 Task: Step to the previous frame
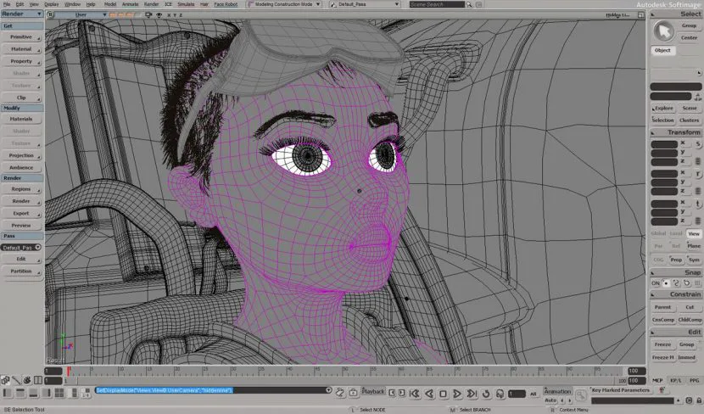392,393
